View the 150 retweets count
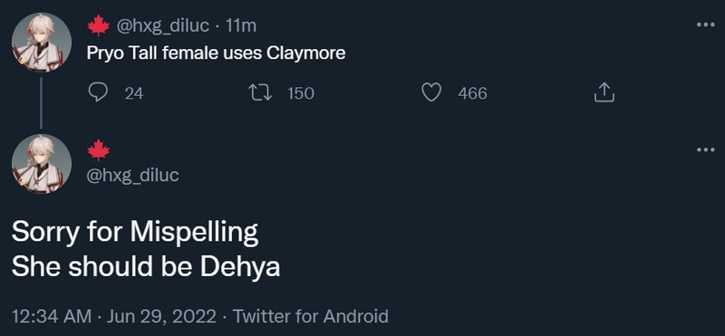Viewport: 725px width, 336px height. coord(301,94)
